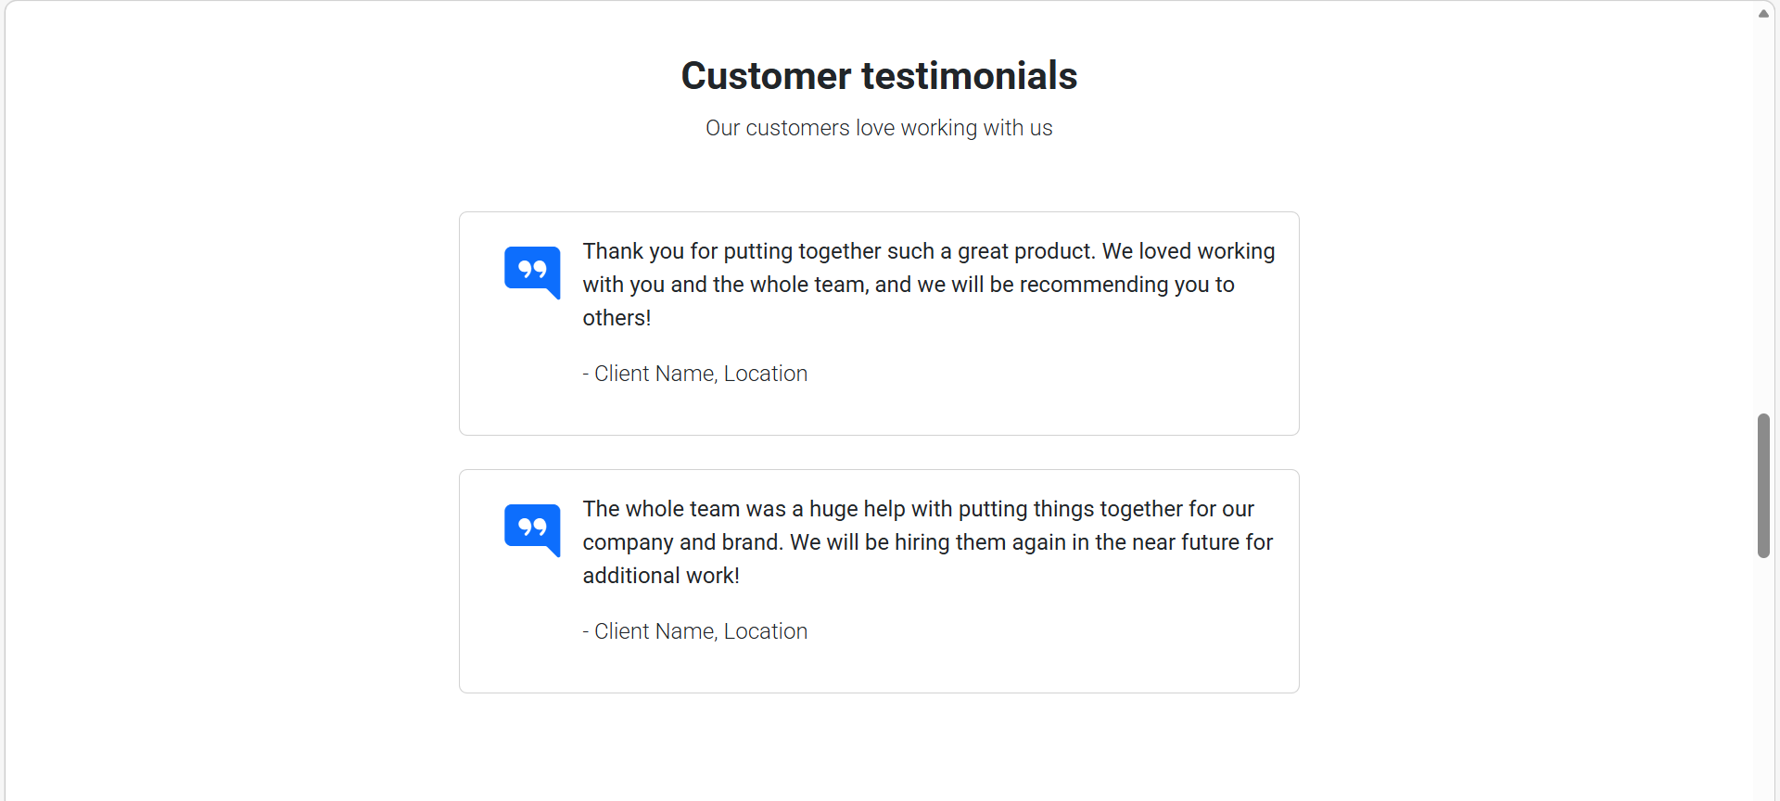Click the word 'testimonials' in the heading
Screen dimensions: 1780x801
(x=970, y=76)
